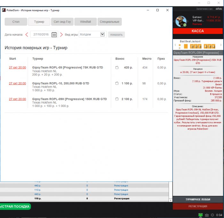The image size is (224, 218).
Task: Click the БЫСТРАЯ ПОСАДКА green button
Action: click(15, 206)
